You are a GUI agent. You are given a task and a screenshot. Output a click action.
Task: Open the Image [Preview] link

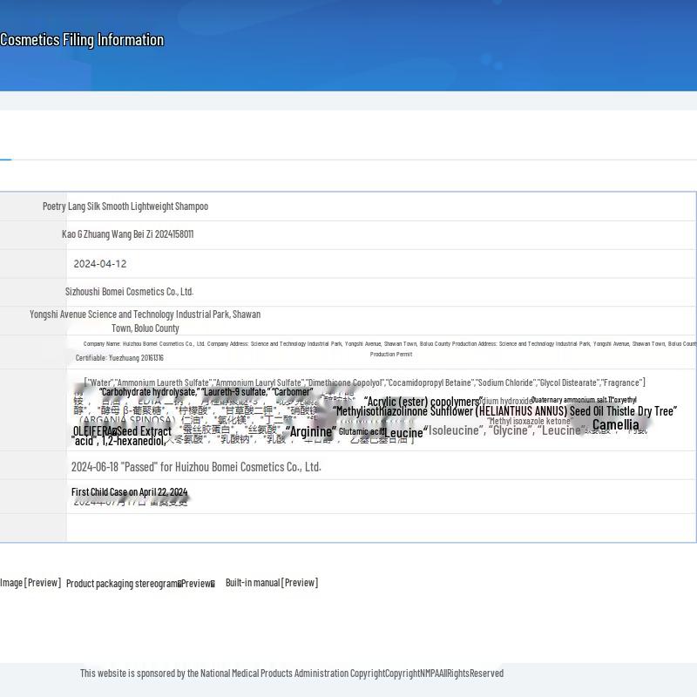point(30,583)
